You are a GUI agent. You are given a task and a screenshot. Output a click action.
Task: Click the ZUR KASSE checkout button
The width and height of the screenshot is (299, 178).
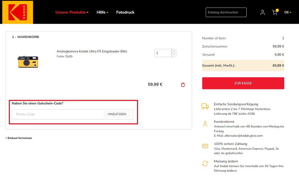coord(243,83)
